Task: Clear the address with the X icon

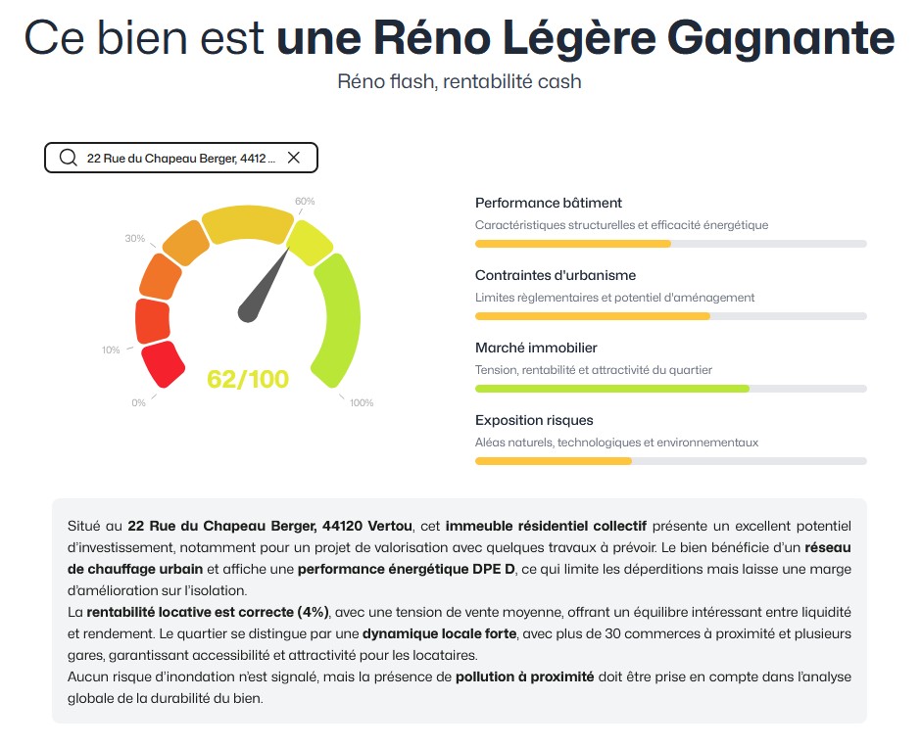Action: coord(293,158)
